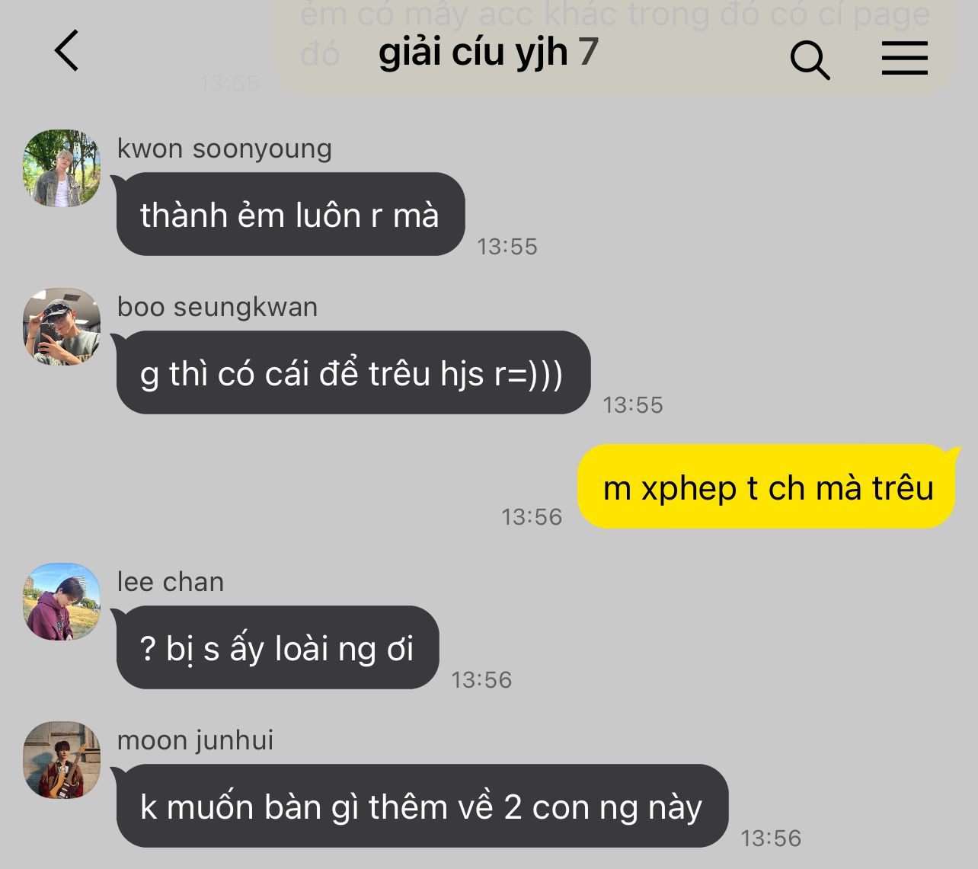The width and height of the screenshot is (978, 869).
Task: Tap message "? bị s ấy loài ng ơi"
Action: pos(278,647)
